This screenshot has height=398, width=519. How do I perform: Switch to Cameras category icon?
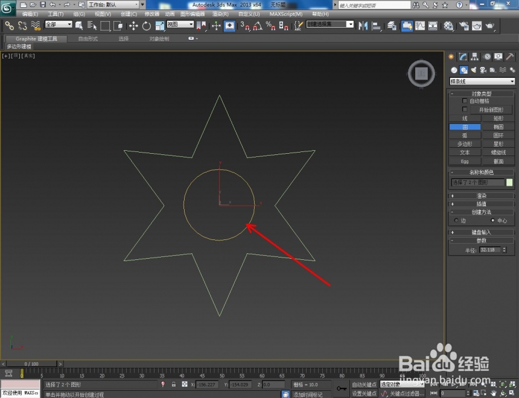coord(483,70)
